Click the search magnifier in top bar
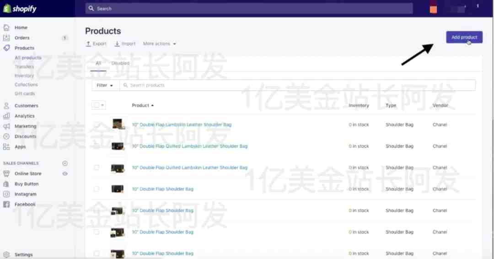 click(91, 9)
